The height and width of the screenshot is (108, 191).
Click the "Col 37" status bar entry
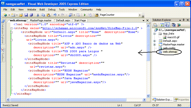click(137, 105)
